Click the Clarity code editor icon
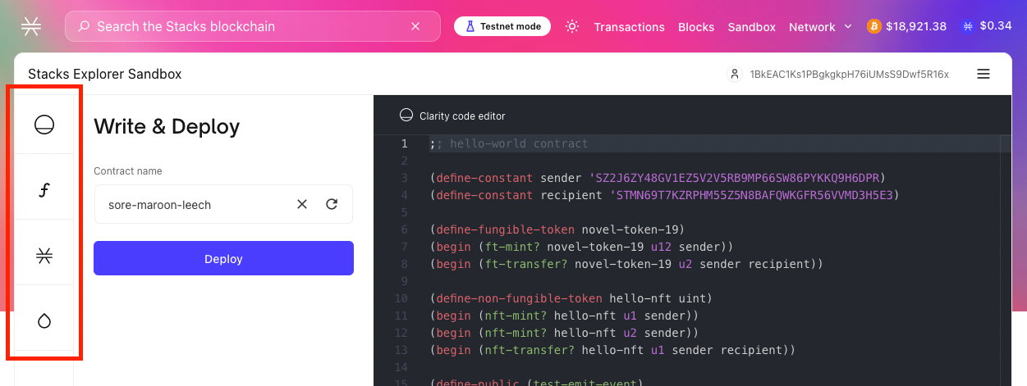This screenshot has width=1027, height=386. [406, 116]
